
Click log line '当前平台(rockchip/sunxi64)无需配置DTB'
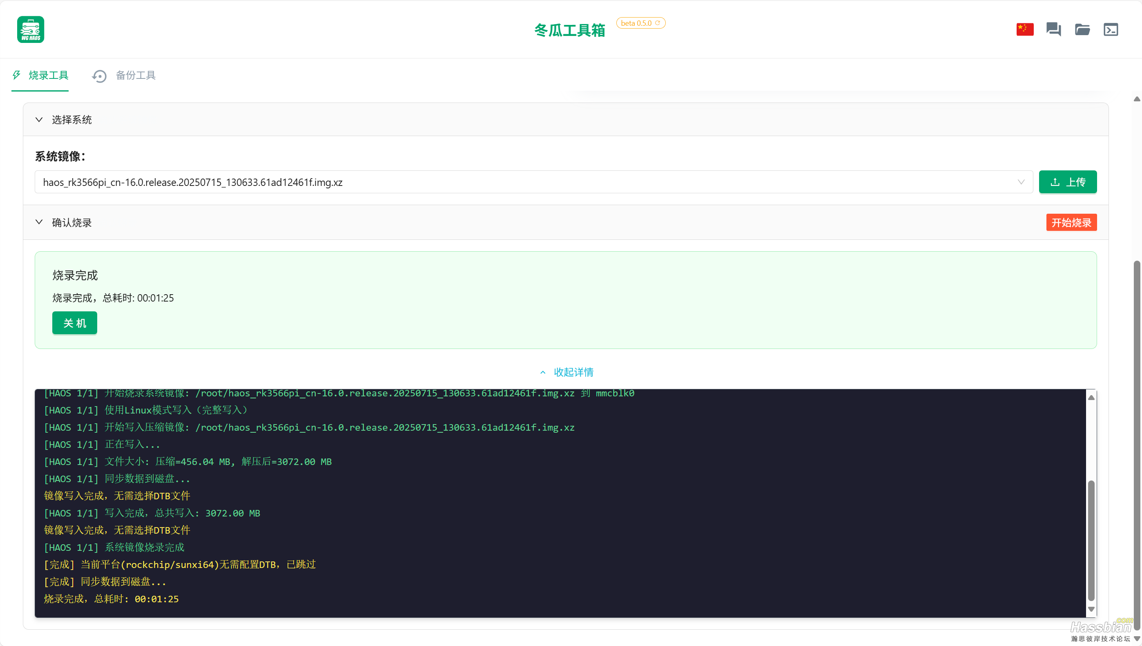click(180, 564)
